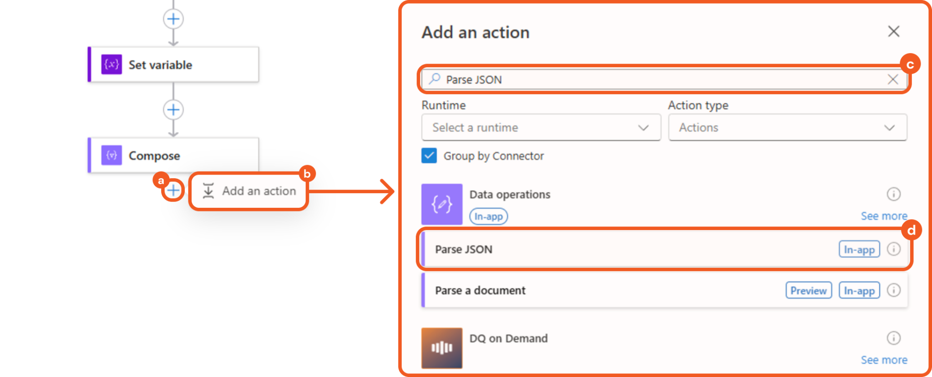The width and height of the screenshot is (932, 377).
Task: Click the plus between Set variable and Compose
Action: click(x=173, y=110)
